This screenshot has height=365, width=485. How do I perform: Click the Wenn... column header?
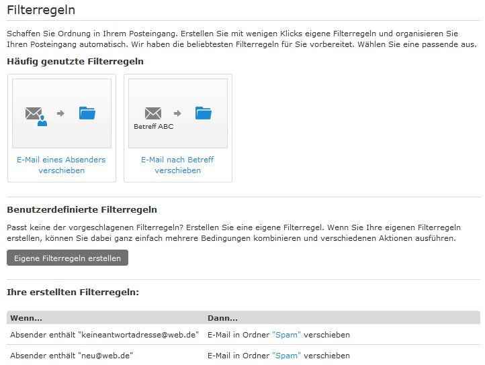coord(26,318)
